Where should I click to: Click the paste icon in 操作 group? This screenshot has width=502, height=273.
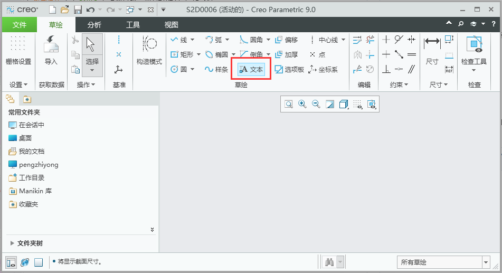point(75,69)
